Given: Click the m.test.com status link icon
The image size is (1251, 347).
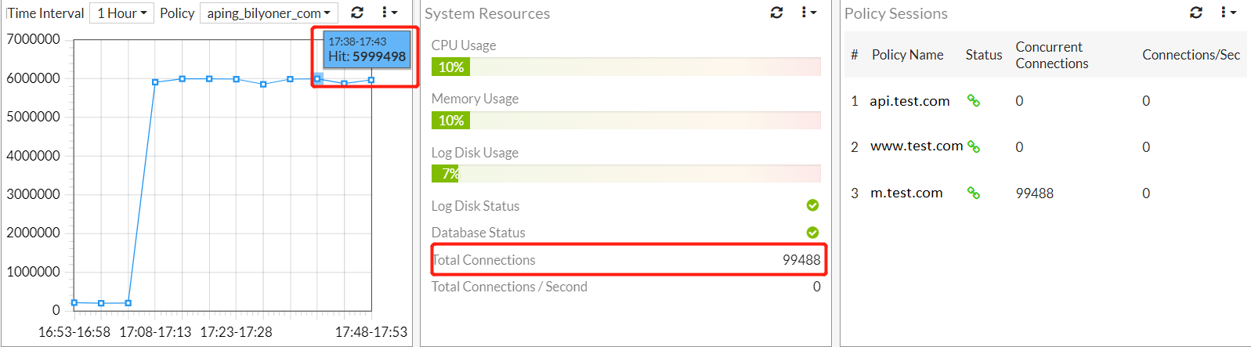Looking at the screenshot, I should tap(974, 193).
